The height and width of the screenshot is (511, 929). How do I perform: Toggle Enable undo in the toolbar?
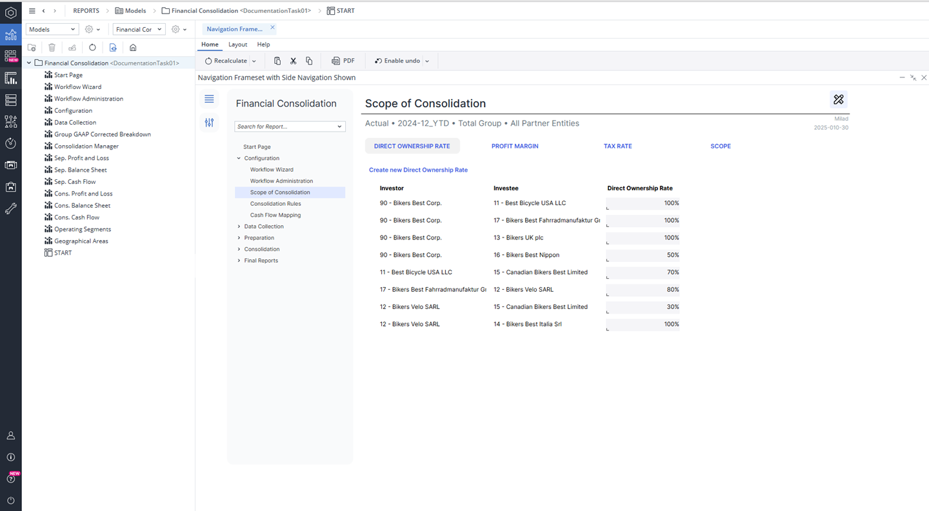(397, 61)
